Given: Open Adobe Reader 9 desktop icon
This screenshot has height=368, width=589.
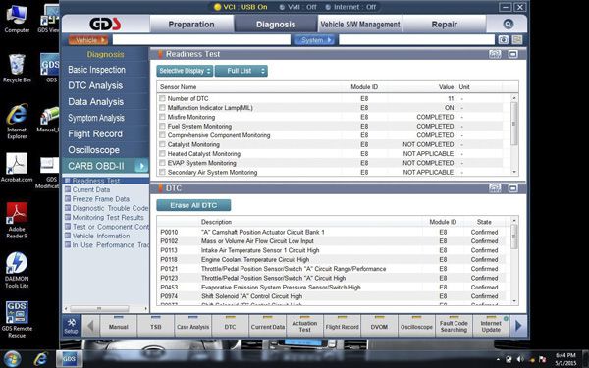Looking at the screenshot, I should 17,220.
